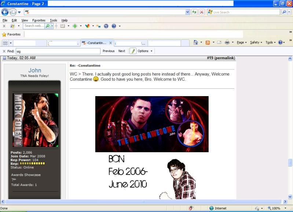
Task: Open the Page menu in command bar
Action: [242, 43]
